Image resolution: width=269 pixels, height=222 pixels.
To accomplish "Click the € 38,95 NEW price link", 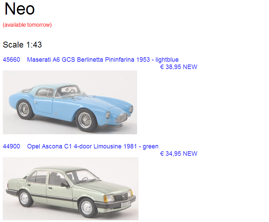I will pos(179,67).
